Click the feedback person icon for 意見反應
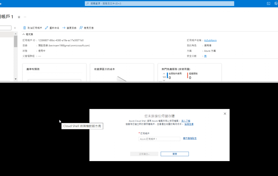This screenshot has height=176, width=278. 81,28
